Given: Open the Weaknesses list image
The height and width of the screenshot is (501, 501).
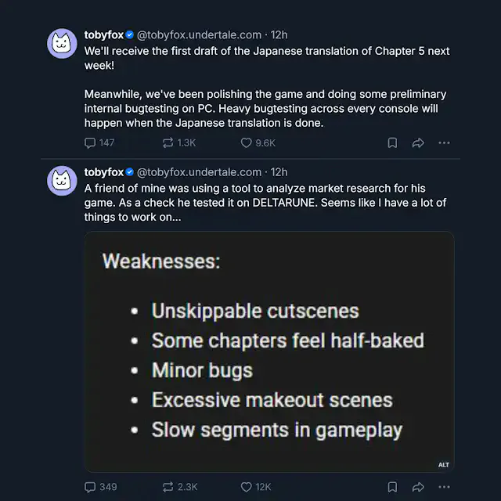Looking at the screenshot, I should (269, 352).
